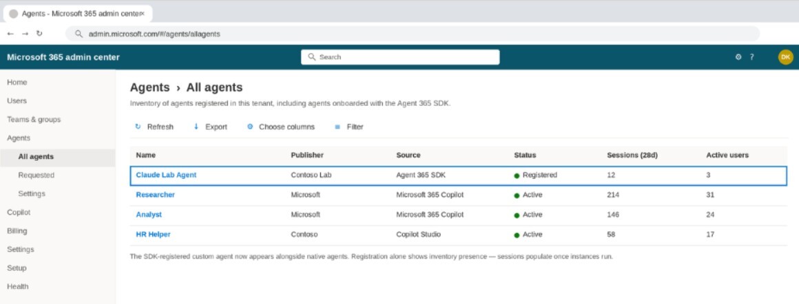This screenshot has height=304, width=799.
Task: Sort by the Publisher column header
Action: (307, 155)
